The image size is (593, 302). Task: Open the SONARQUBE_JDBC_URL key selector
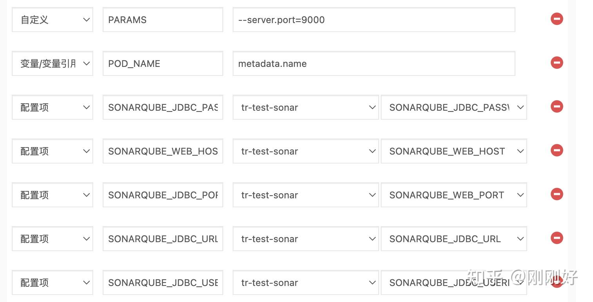click(454, 239)
